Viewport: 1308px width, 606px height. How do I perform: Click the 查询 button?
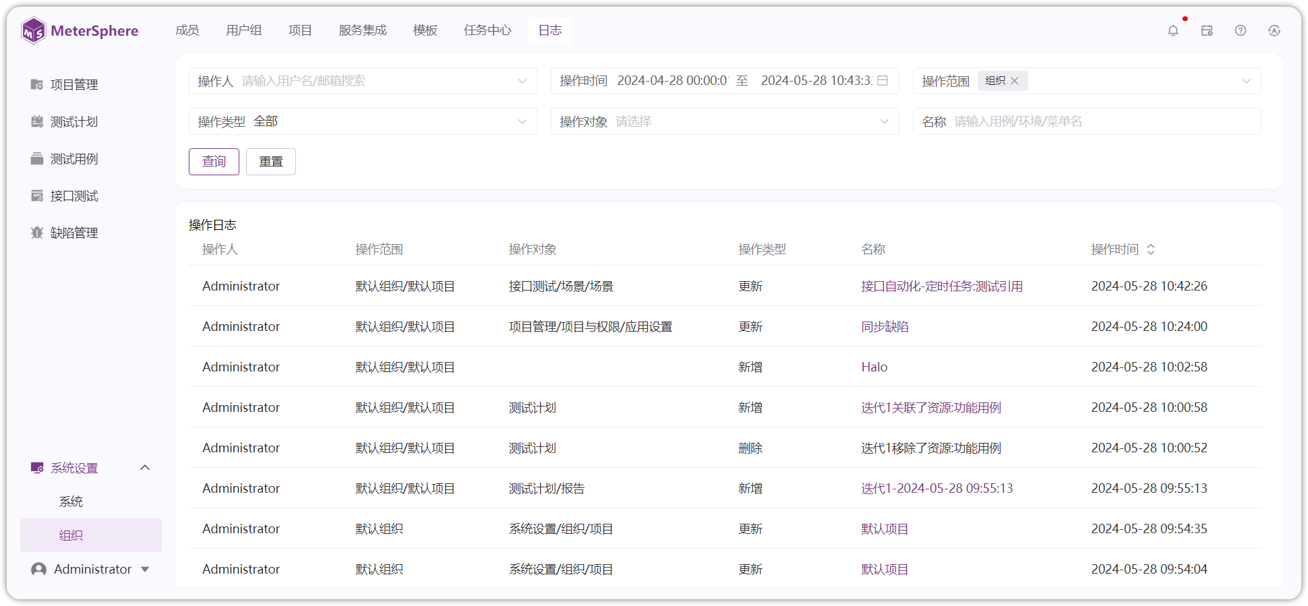click(214, 162)
